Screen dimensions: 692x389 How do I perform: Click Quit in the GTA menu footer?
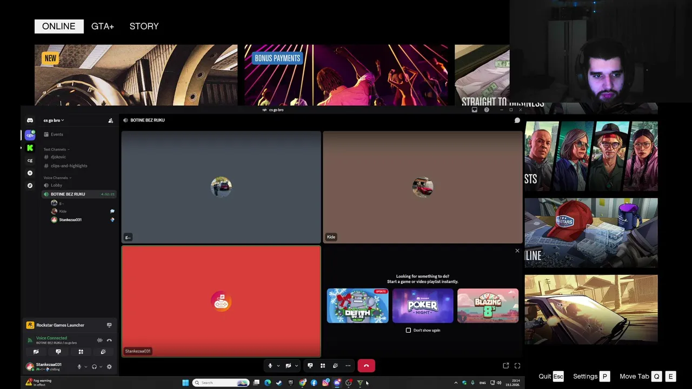(x=551, y=377)
